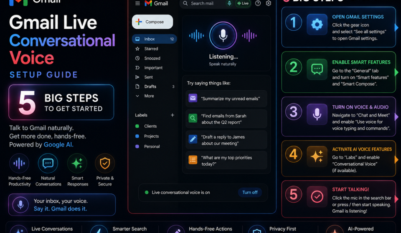Choose "What are my top priorities" suggestion

226,161
